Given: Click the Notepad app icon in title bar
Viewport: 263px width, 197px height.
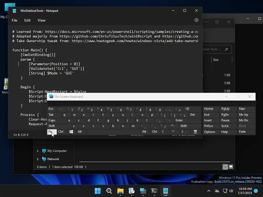Looking at the screenshot, I should coord(14,11).
